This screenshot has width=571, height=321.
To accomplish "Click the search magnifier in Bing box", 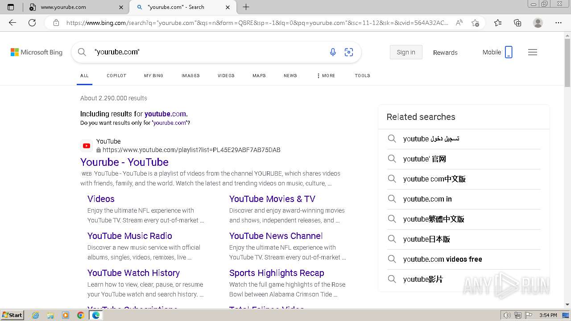I will point(82,52).
